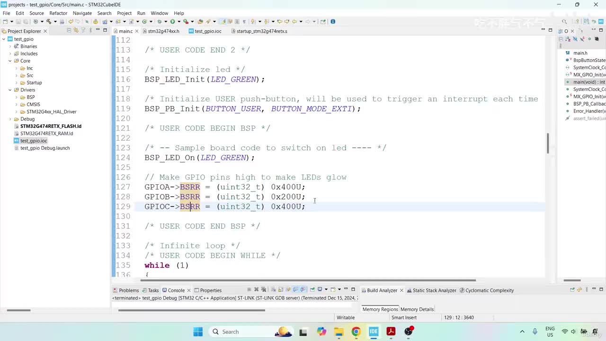Click the green Run button in toolbar

[x=172, y=21]
